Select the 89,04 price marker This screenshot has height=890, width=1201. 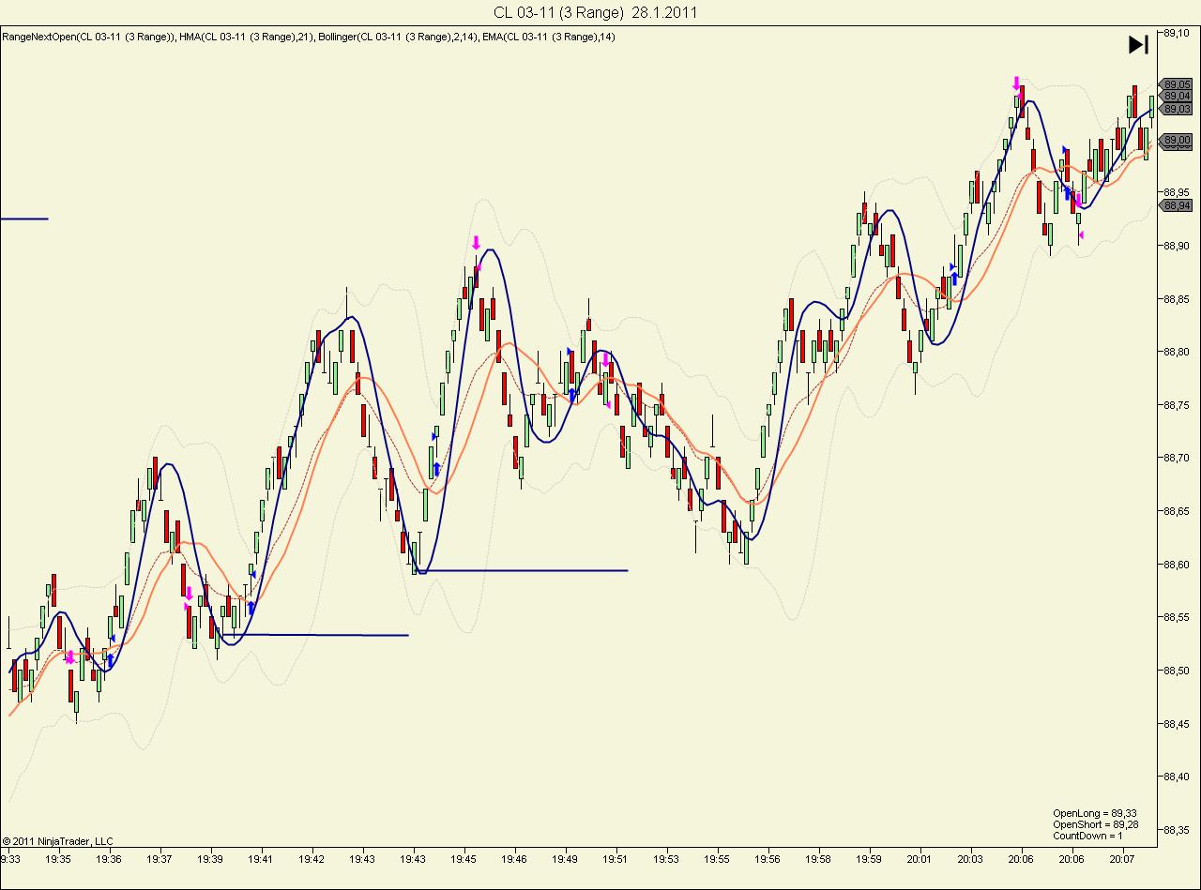1177,96
